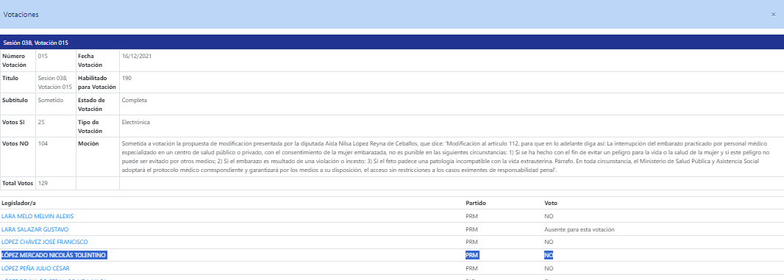Select the date 16/12/2021 value
Image resolution: width=784 pixels, height=280 pixels.
[x=137, y=56]
